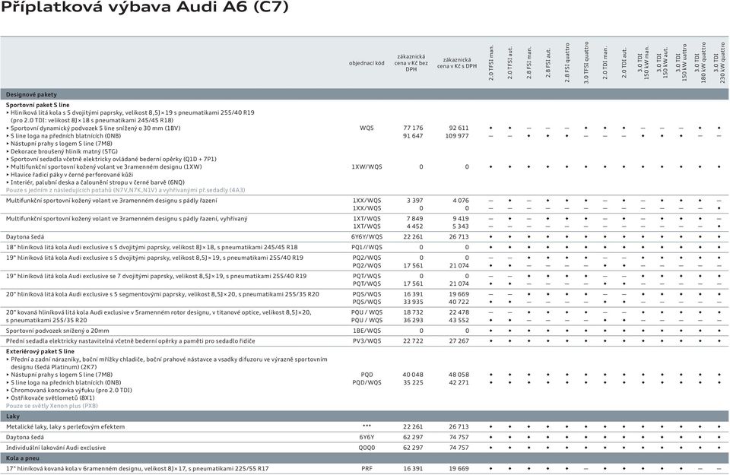Click the price value "42 271"
Viewport: 730px width, 475px height.
tap(459, 382)
